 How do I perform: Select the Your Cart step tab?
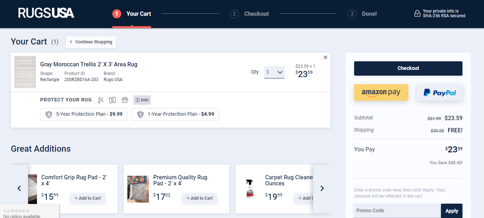[x=132, y=14]
